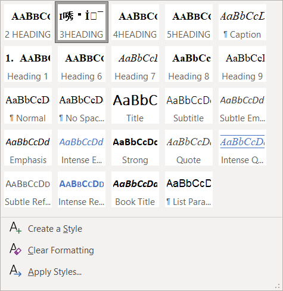This screenshot has height=291, width=283.
Task: Choose the List Paragraph style
Action: click(x=189, y=189)
